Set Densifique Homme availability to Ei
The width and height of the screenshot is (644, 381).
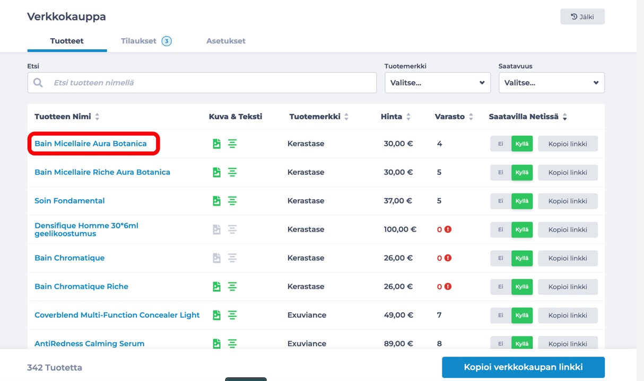pyautogui.click(x=501, y=229)
